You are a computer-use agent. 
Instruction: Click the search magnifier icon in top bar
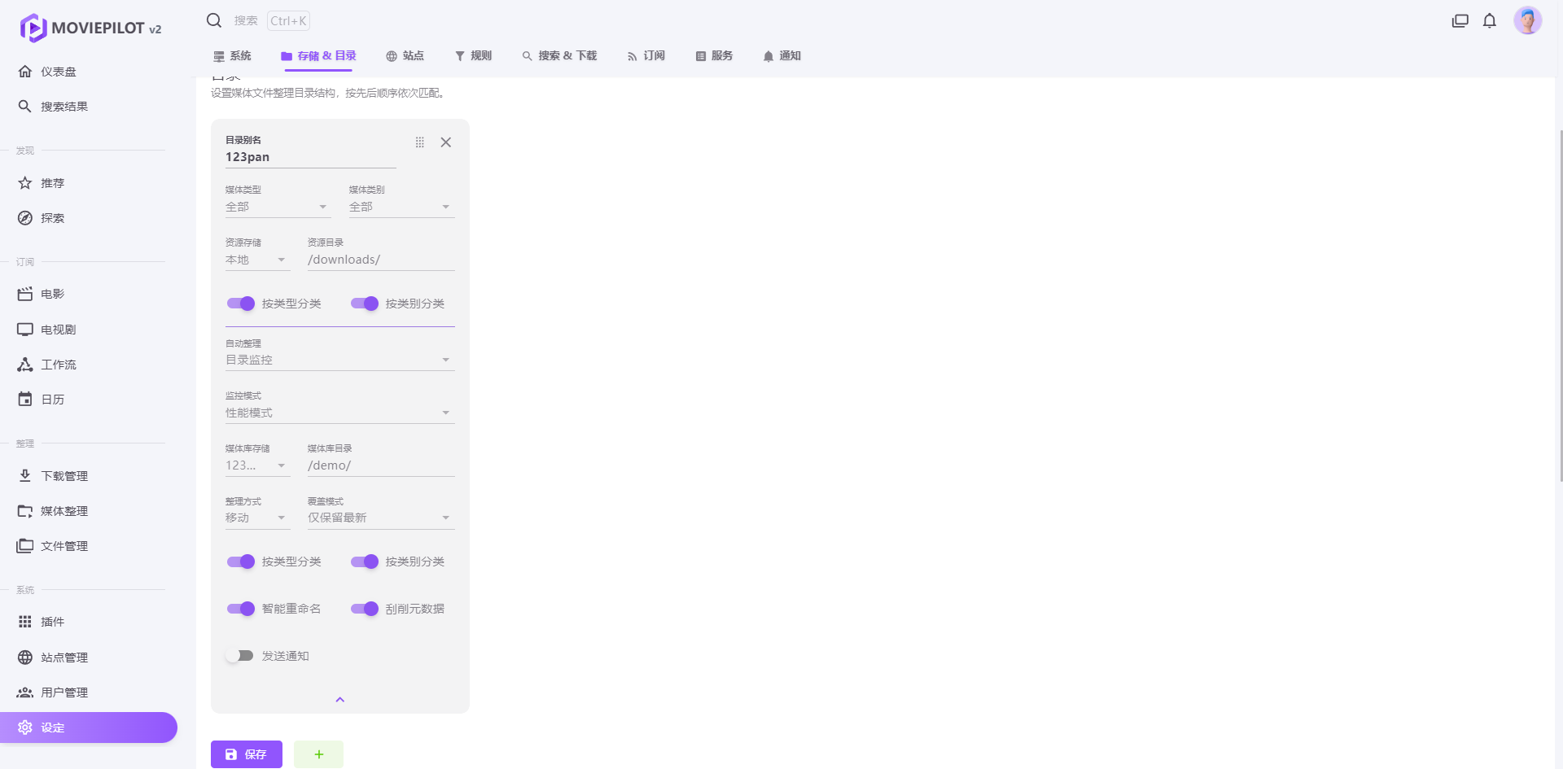214,20
